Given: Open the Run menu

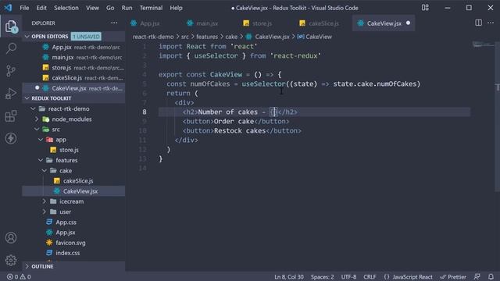Looking at the screenshot, I should tap(127, 8).
